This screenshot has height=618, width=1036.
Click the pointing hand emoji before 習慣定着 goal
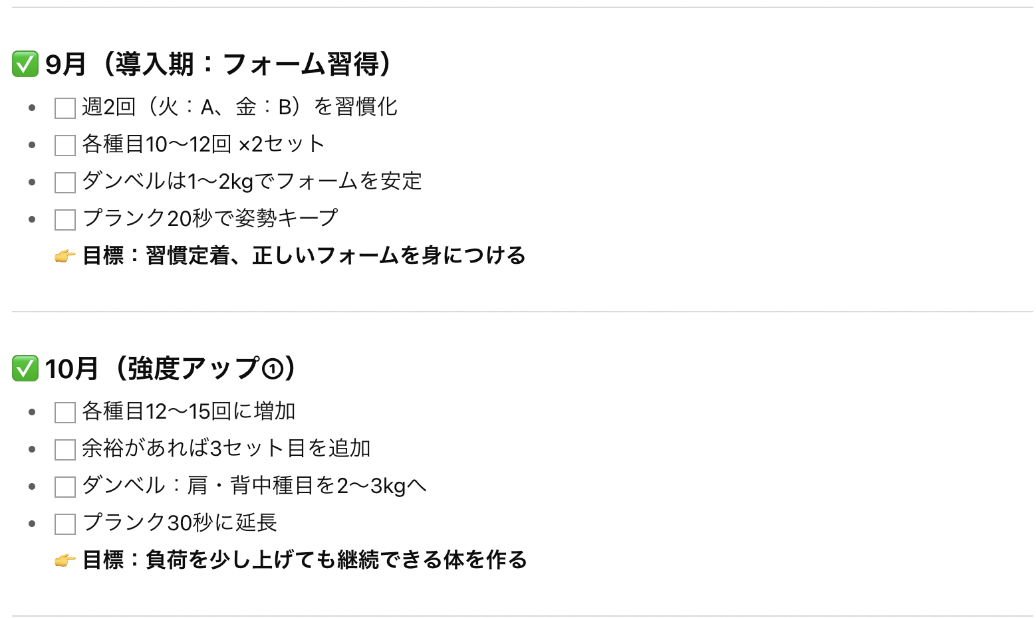pos(65,256)
